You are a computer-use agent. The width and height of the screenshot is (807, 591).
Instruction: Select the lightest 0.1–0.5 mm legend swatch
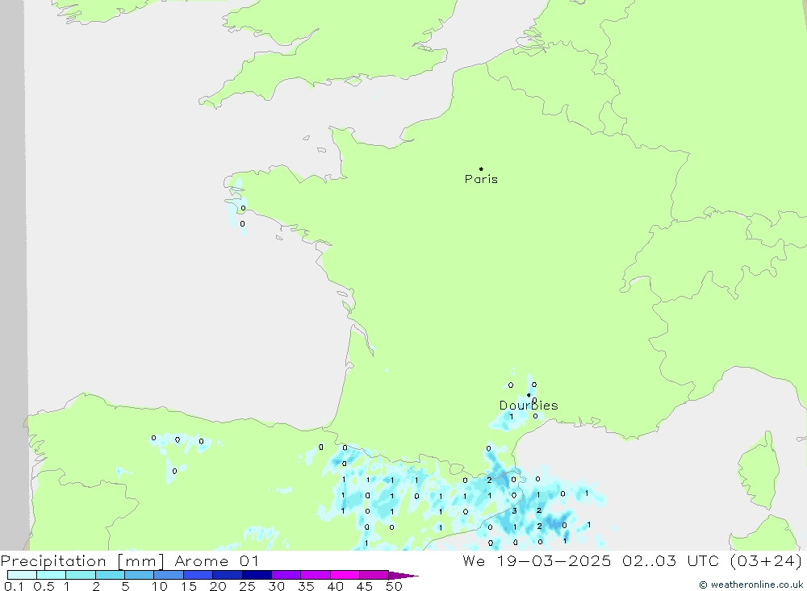coord(22,575)
